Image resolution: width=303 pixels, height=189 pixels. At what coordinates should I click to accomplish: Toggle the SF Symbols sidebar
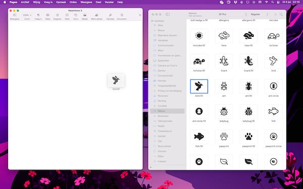click(x=168, y=14)
